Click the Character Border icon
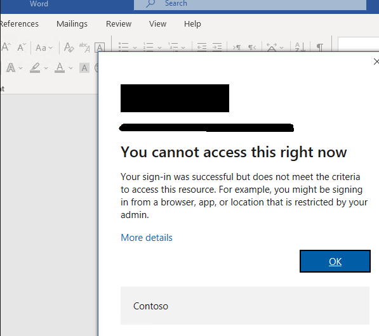Viewport: 379px width, 336px height. 100,48
